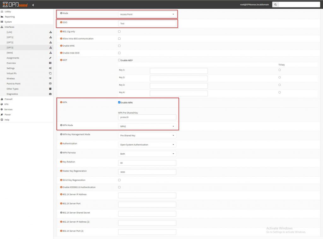Uncheck the Enable WPA checkbox

coord(119,102)
